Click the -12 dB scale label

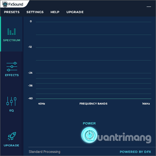coord(30,47)
